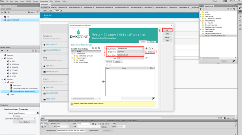The width and height of the screenshot is (242, 135).
Task: Click lightning wand icon in Data Bindings panel
Action: [x=234, y=61]
